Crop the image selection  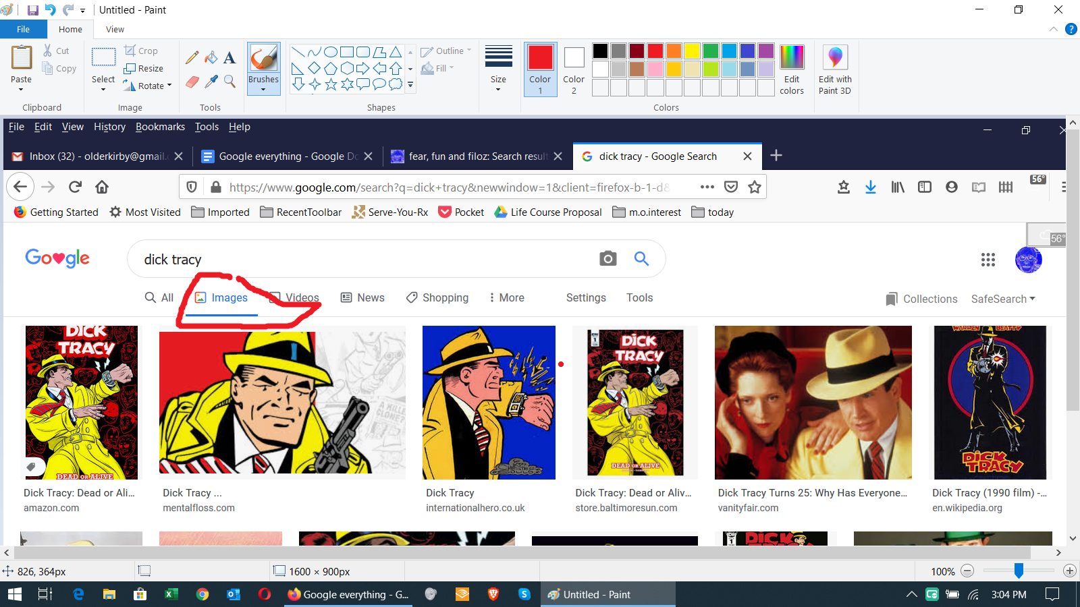(141, 51)
